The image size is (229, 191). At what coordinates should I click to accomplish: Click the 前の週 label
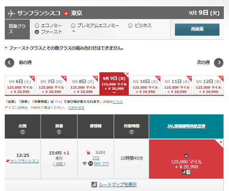point(25,62)
